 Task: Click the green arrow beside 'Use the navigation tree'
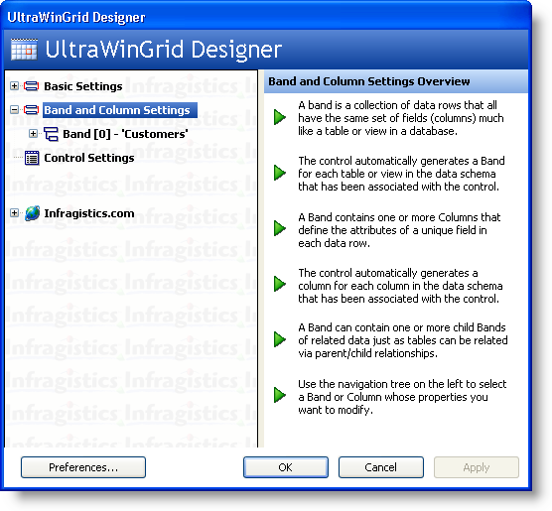[x=280, y=395]
